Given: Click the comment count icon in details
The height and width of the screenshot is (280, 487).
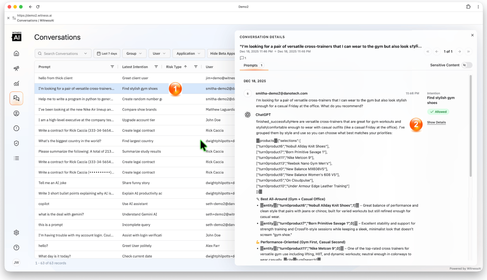Looking at the screenshot, I should tap(243, 58).
